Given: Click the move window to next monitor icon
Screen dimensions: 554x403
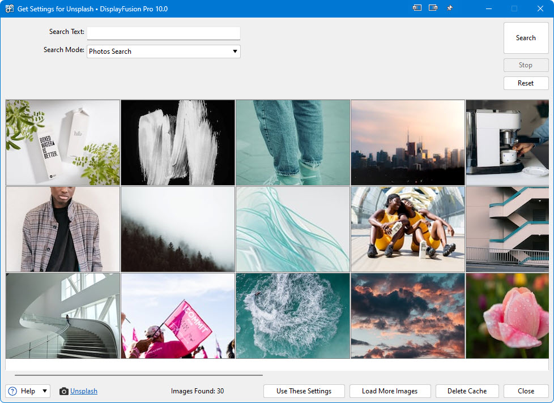Looking at the screenshot, I should [433, 8].
